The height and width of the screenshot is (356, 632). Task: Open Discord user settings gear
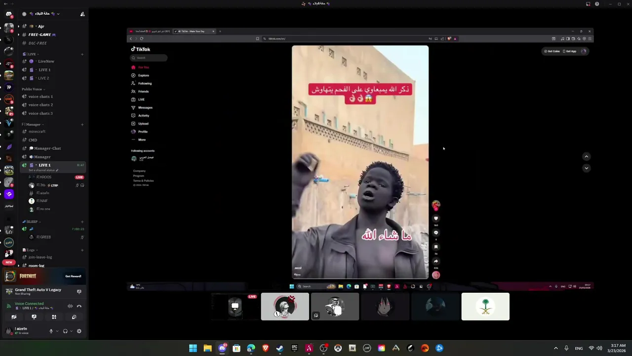[x=79, y=331]
